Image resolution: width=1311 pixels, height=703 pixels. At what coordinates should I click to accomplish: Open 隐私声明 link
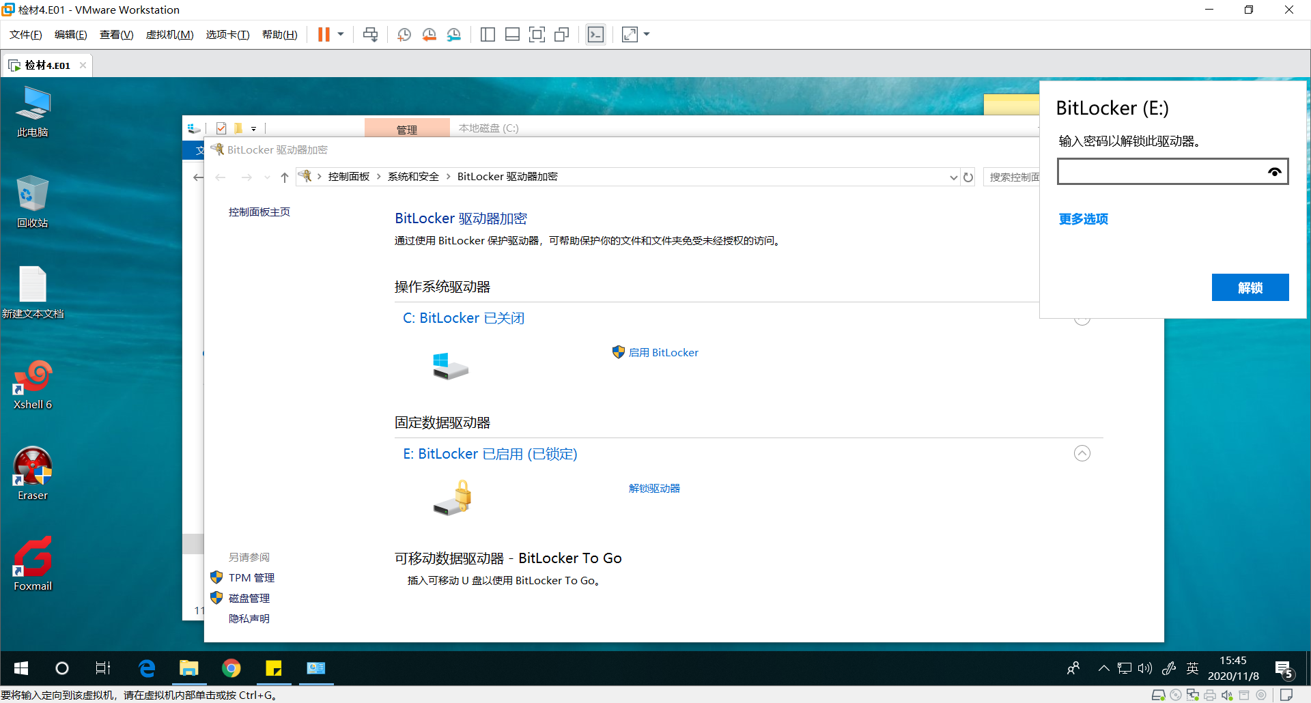tap(249, 619)
